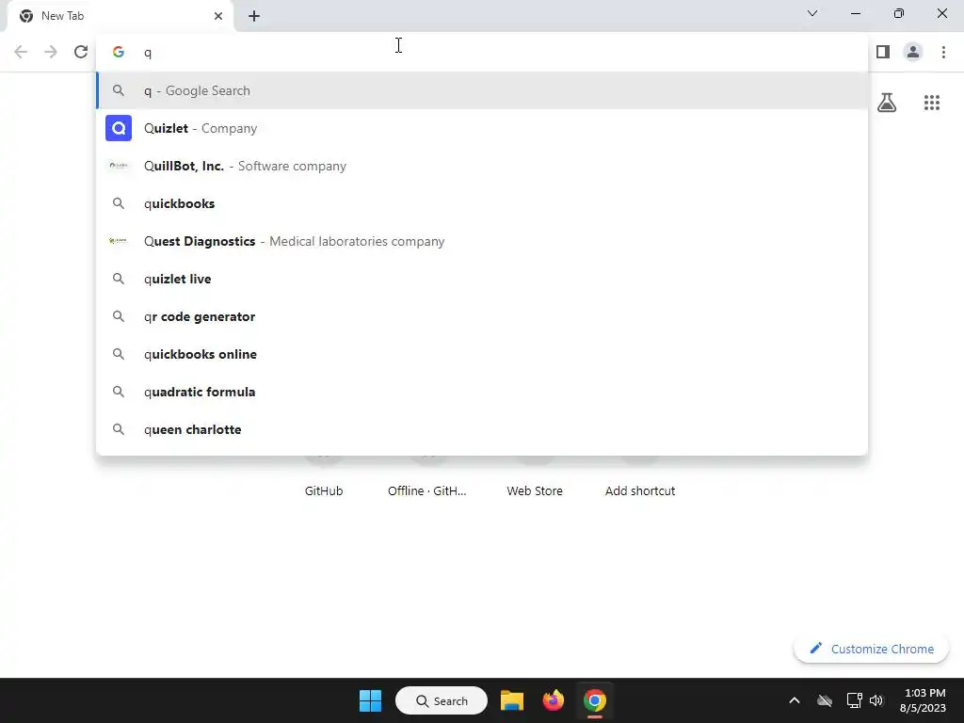Pick the quizlet live suggestion
The width and height of the screenshot is (964, 723).
[x=482, y=279]
